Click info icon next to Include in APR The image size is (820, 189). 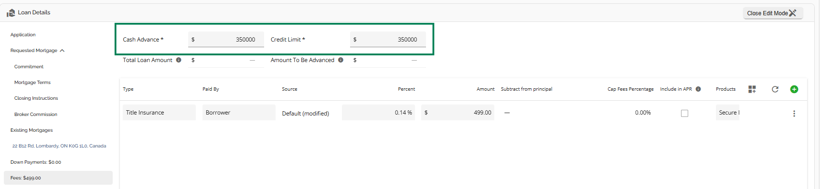(698, 89)
